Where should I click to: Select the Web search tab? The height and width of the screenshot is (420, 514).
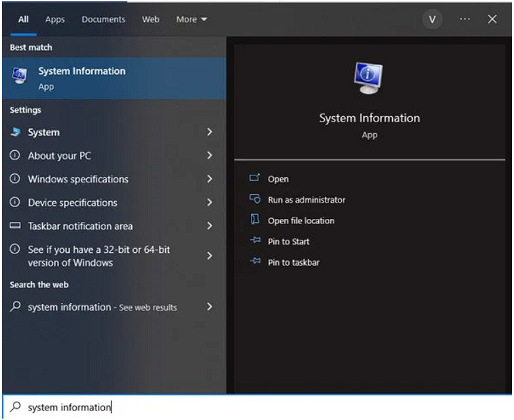pos(150,20)
